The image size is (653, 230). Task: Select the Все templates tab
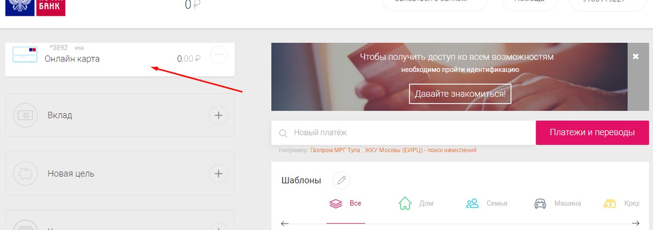pyautogui.click(x=346, y=204)
